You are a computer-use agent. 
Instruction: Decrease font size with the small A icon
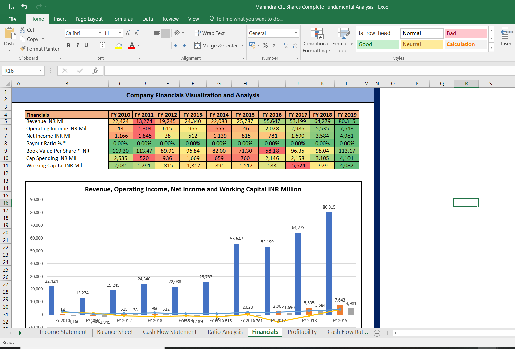pyautogui.click(x=136, y=33)
